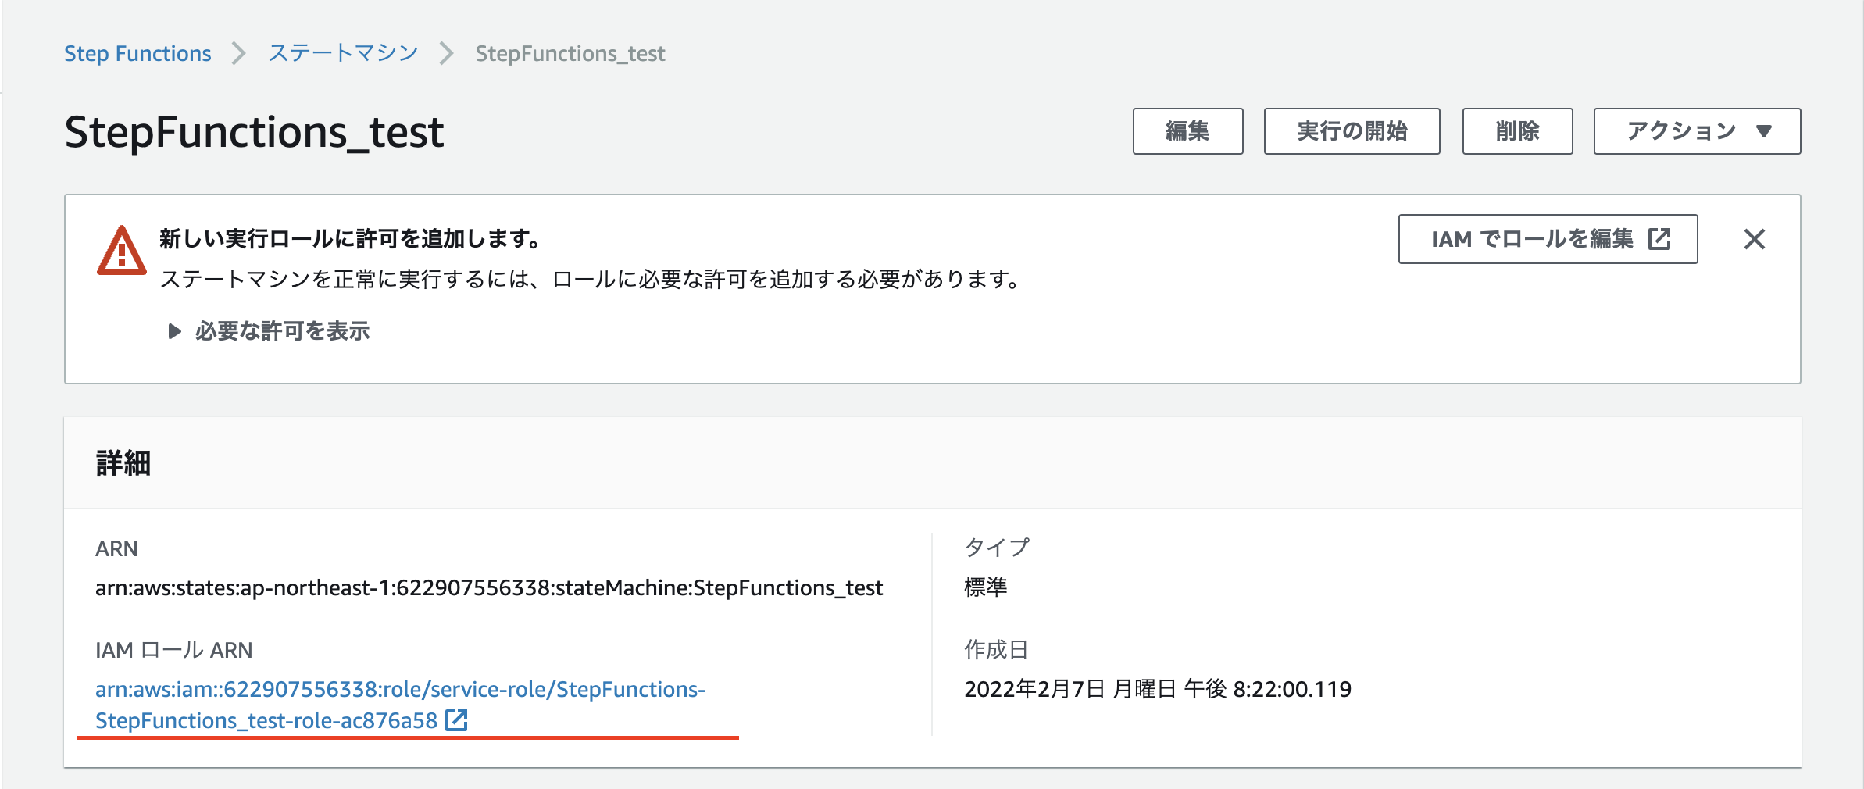Open the アクション dropdown menu
Viewport: 1864px width, 789px height.
1697,131
